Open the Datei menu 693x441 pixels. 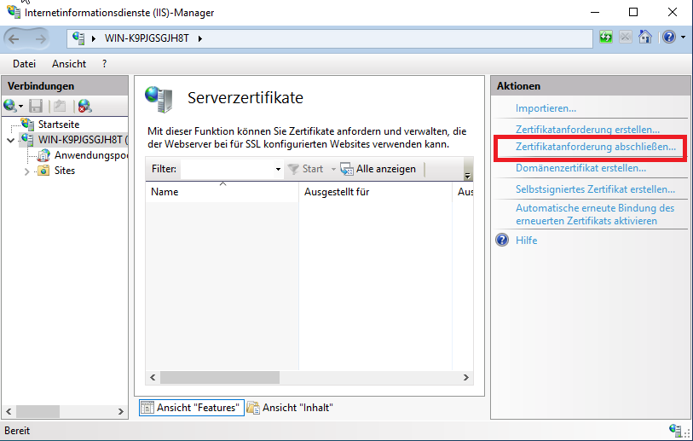tap(24, 64)
